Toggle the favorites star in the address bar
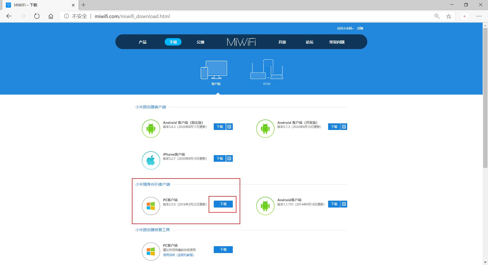The image size is (488, 265). (449, 16)
